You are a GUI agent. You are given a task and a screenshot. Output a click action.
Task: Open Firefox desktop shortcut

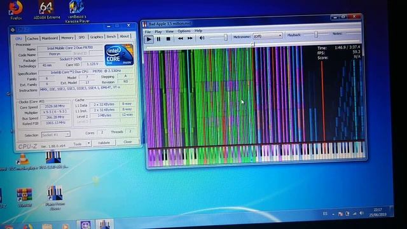point(16,10)
